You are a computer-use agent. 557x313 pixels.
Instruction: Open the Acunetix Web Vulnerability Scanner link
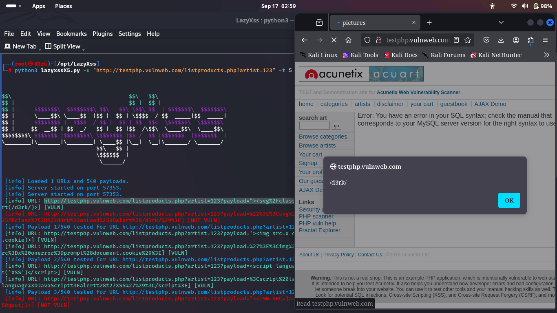click(x=418, y=93)
